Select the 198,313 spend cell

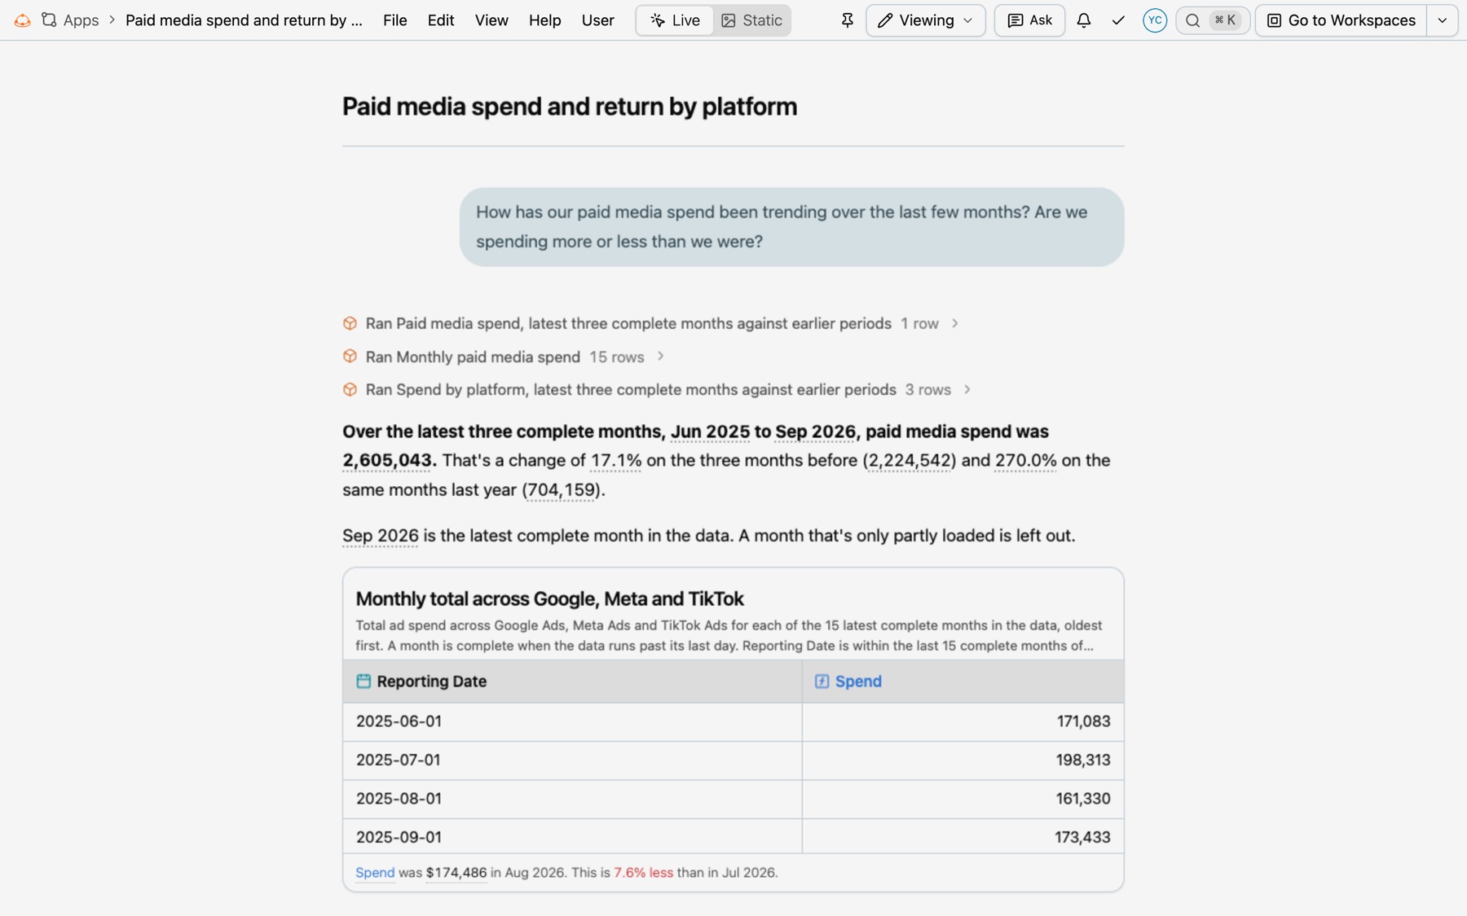coord(963,760)
